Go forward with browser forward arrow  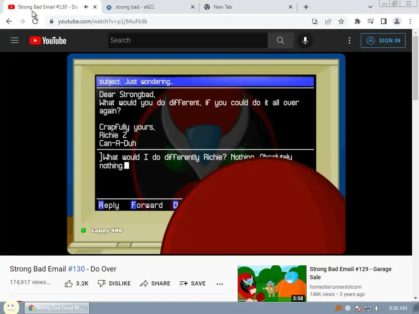(x=22, y=21)
